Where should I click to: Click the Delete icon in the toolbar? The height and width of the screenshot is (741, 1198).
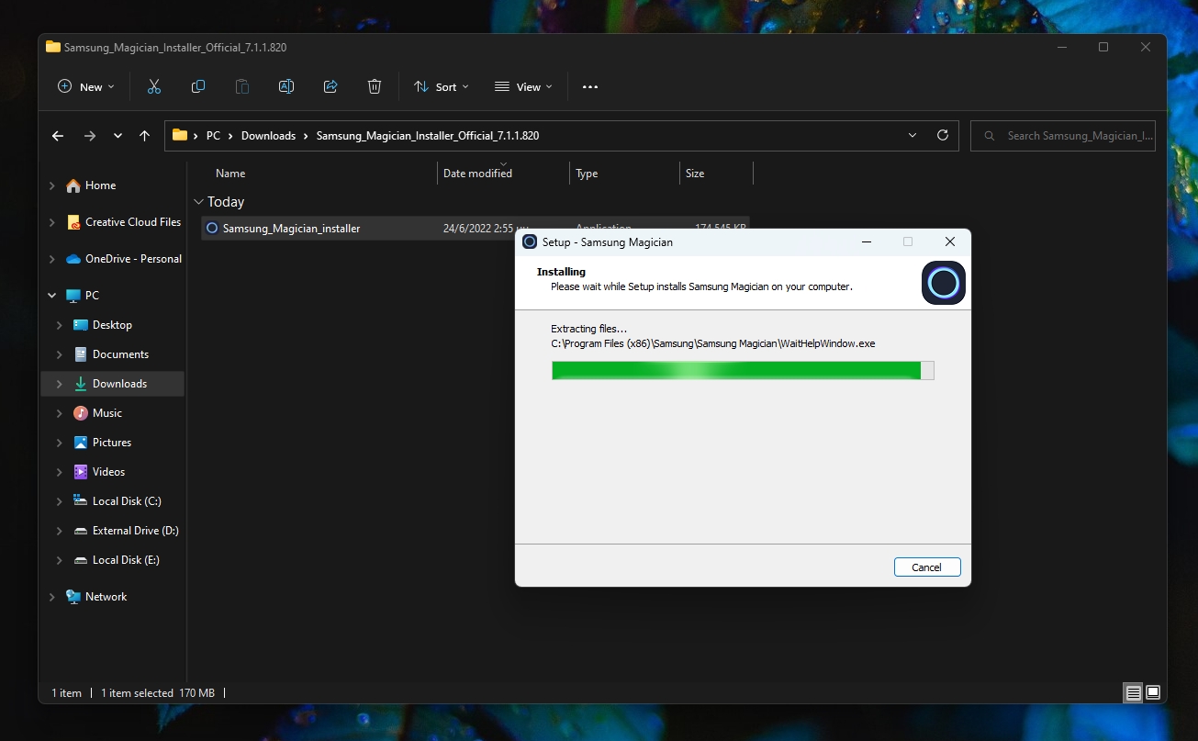click(x=374, y=86)
